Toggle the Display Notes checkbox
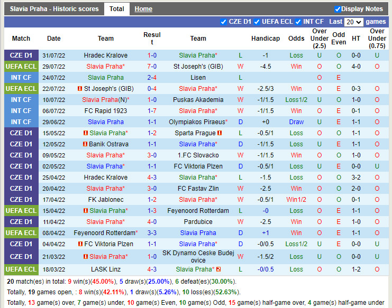The height and width of the screenshot is (308, 392). pos(338,9)
